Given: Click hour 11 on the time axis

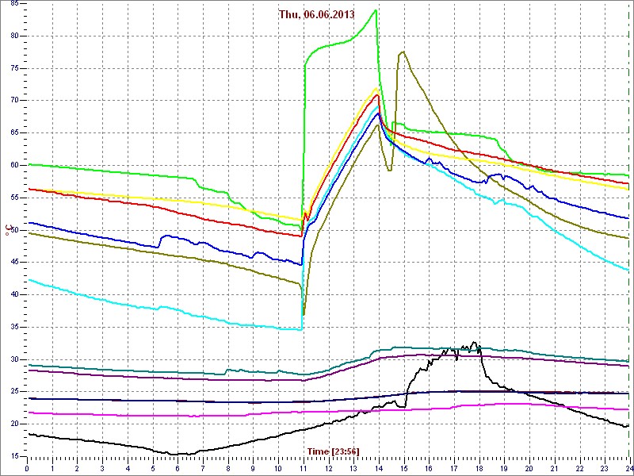Looking at the screenshot, I should (304, 467).
